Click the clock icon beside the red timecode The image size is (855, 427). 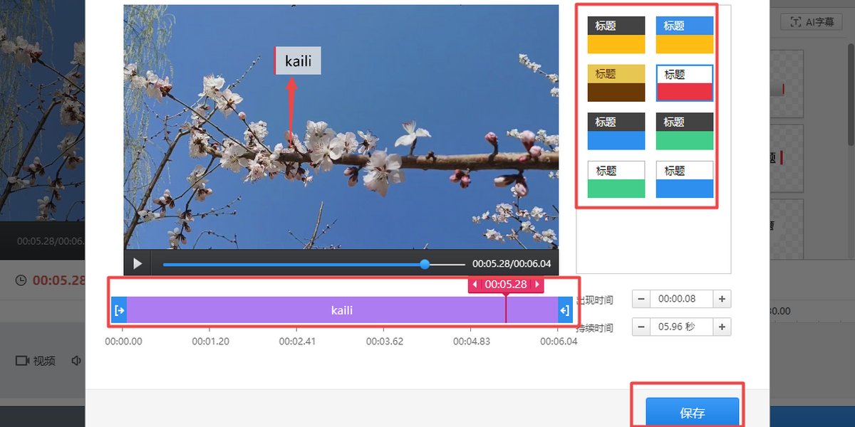(21, 280)
